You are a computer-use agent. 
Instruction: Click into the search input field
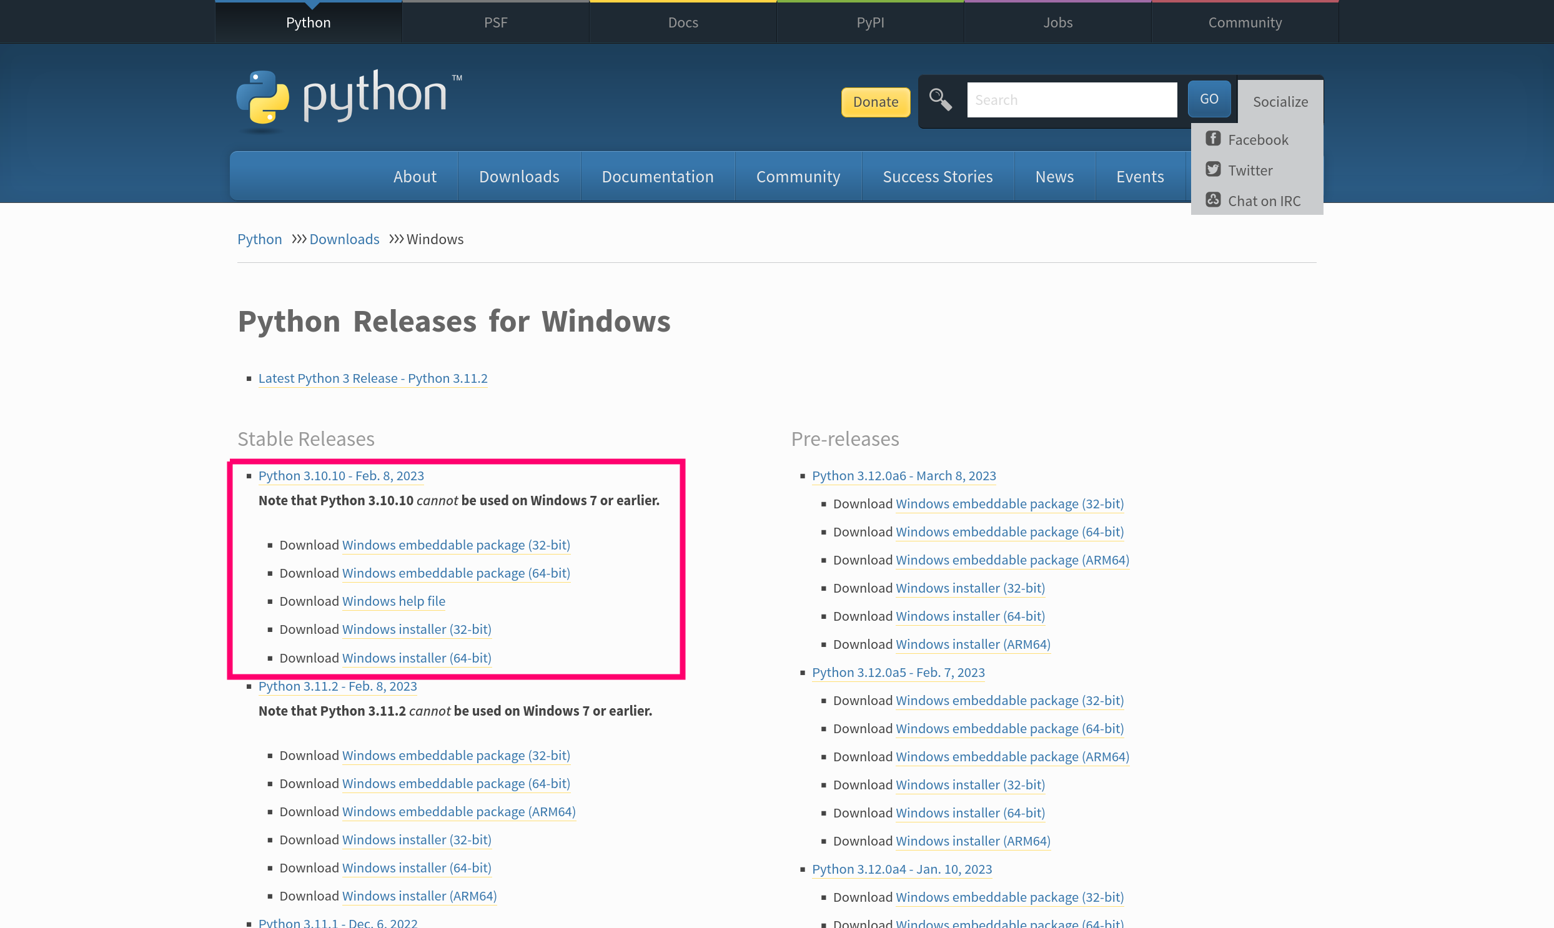coord(1071,99)
